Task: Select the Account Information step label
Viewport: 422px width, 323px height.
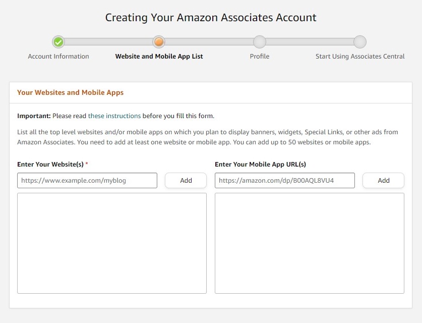Action: 58,57
